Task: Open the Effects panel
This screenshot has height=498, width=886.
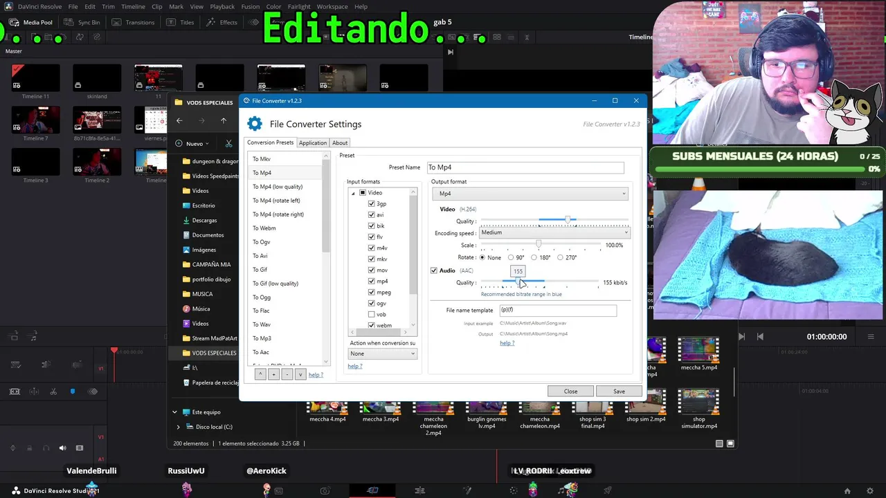Action: [221, 22]
